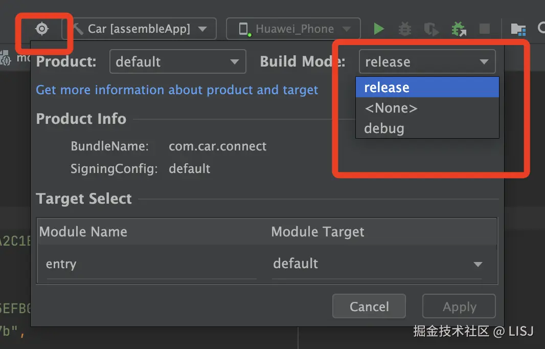The image size is (545, 349).
Task: Click the run with coverage icon
Action: coord(432,29)
